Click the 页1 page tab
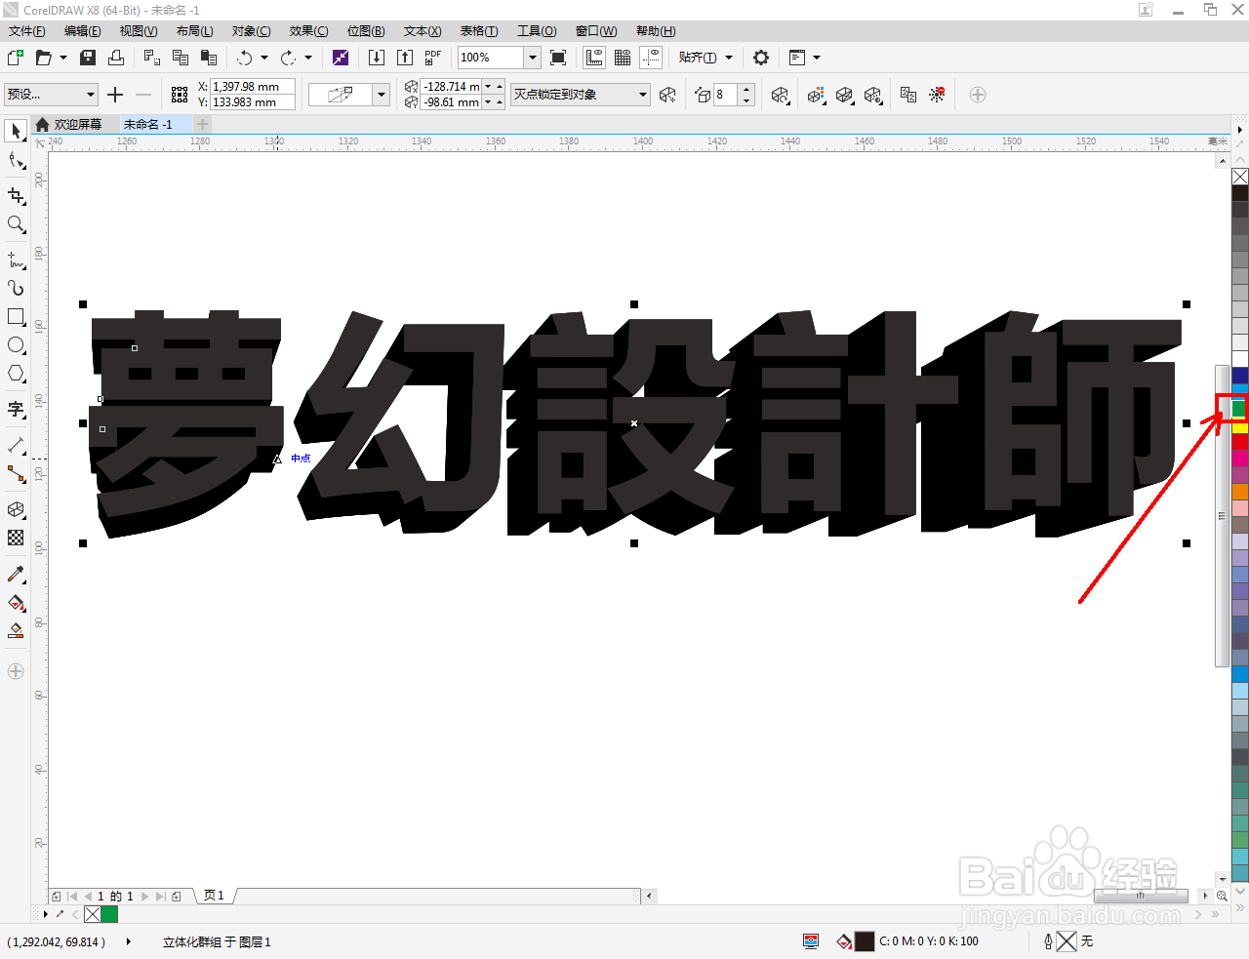This screenshot has width=1249, height=959. click(215, 896)
